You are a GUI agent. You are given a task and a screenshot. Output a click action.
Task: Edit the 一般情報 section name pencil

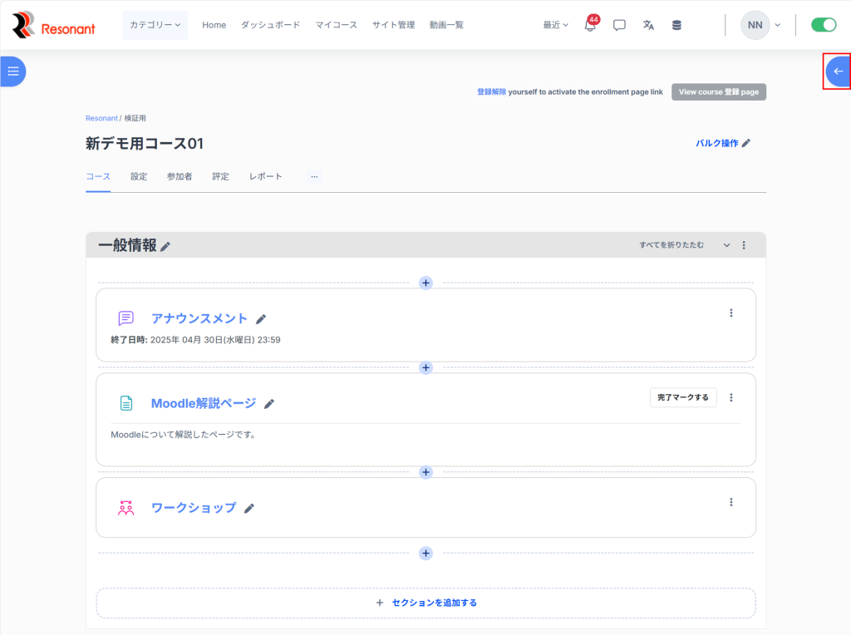pyautogui.click(x=165, y=246)
